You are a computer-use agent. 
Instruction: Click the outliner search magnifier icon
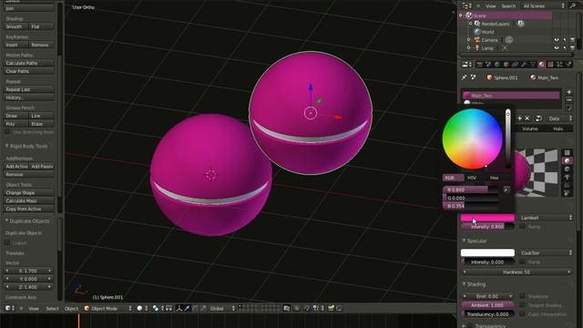coord(572,5)
